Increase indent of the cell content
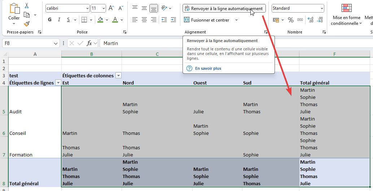Screen dimensions: 373x191 [x=174, y=20]
